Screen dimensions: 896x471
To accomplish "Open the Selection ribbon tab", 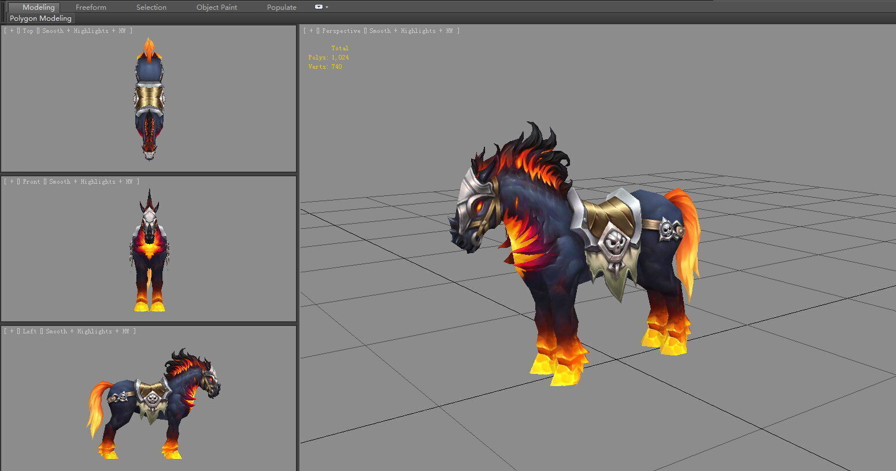I will (x=151, y=8).
